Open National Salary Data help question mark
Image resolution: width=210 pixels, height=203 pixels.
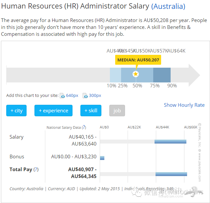click(x=84, y=127)
